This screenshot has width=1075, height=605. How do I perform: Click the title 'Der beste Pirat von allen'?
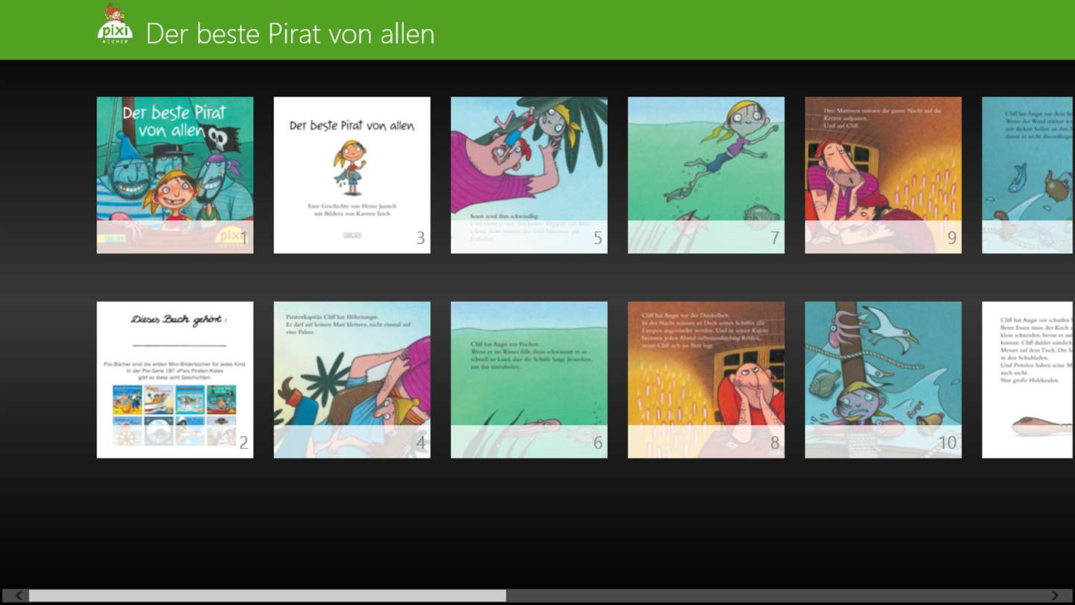click(x=290, y=34)
